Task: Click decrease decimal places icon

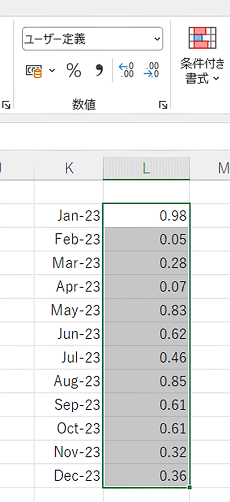Action: click(x=152, y=70)
